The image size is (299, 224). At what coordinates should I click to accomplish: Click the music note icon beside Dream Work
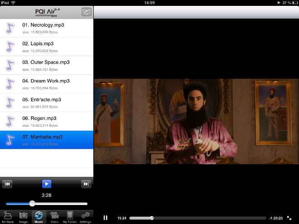[x=10, y=84]
